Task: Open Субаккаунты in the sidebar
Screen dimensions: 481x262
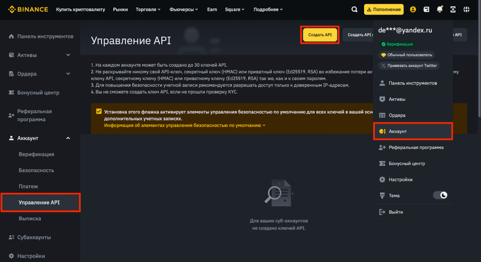Action: [34, 237]
